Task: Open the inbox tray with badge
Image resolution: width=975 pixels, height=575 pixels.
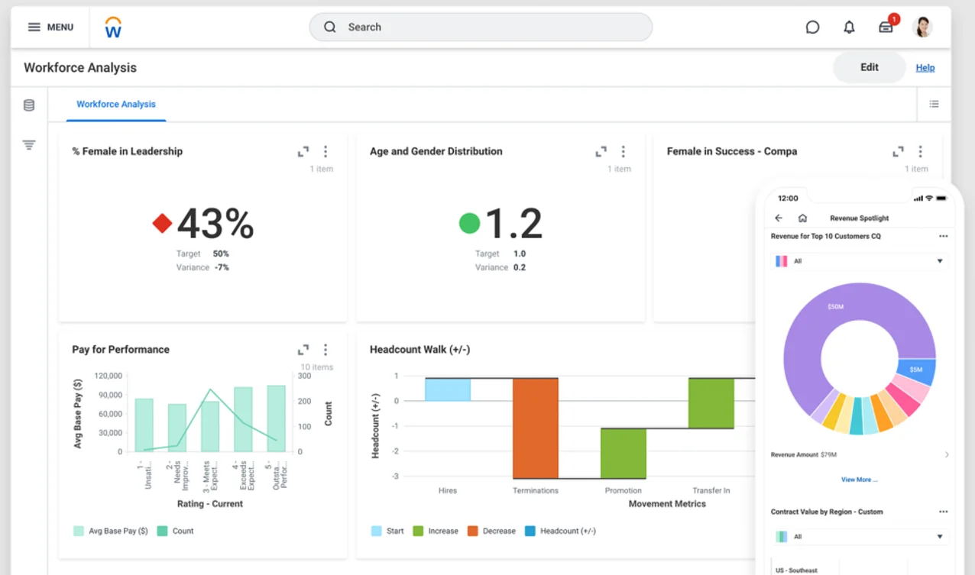Action: click(x=886, y=27)
